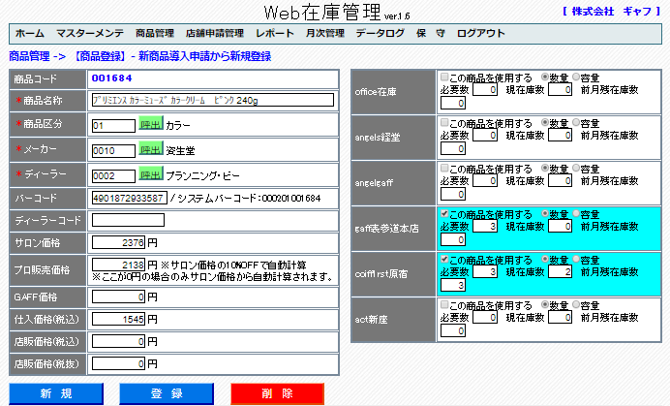Check この商品を使用する for act新座

(444, 304)
